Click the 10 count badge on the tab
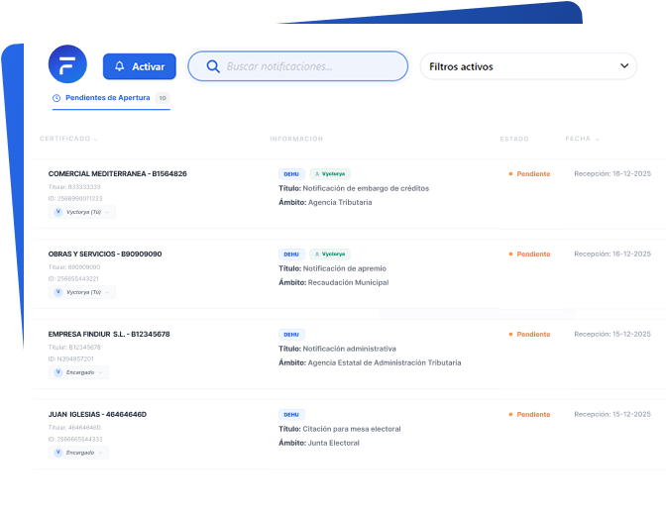 point(163,98)
